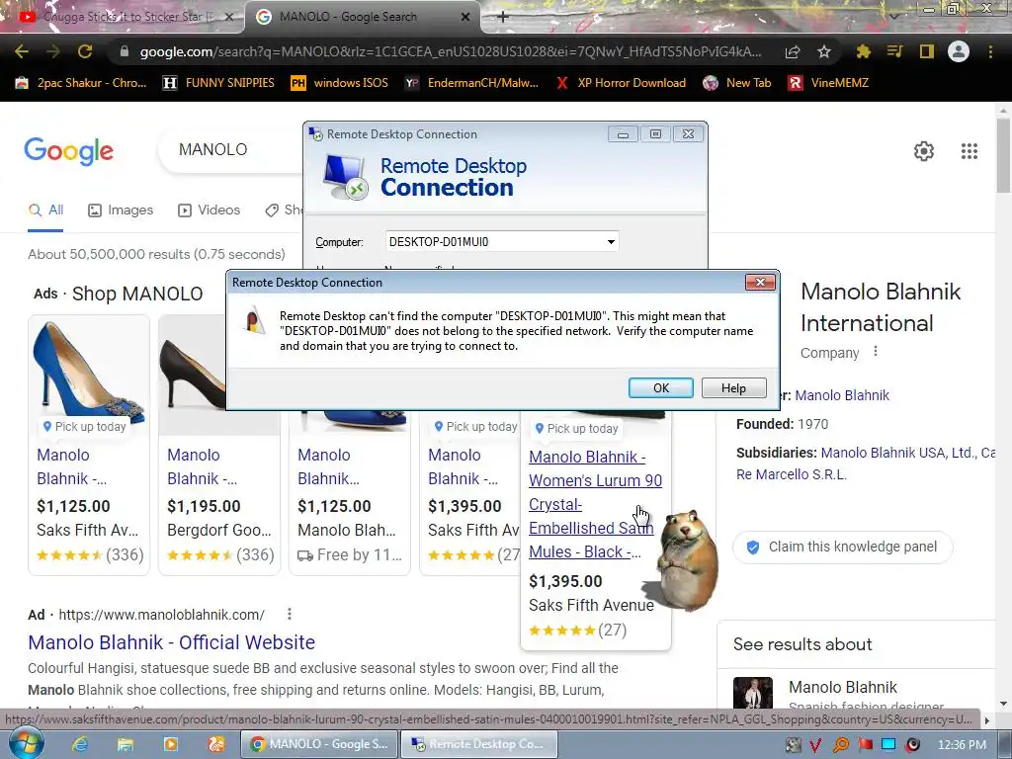
Task: Click the Chrome address bar URL
Action: 450,51
